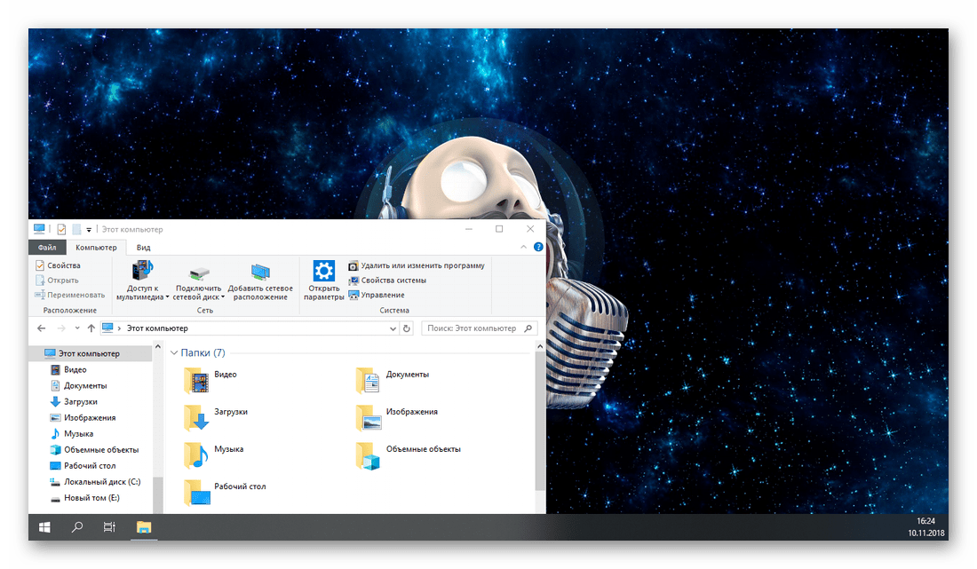This screenshot has width=977, height=569.
Task: Switch to the "Вид" ribbon tab
Action: pos(143,248)
